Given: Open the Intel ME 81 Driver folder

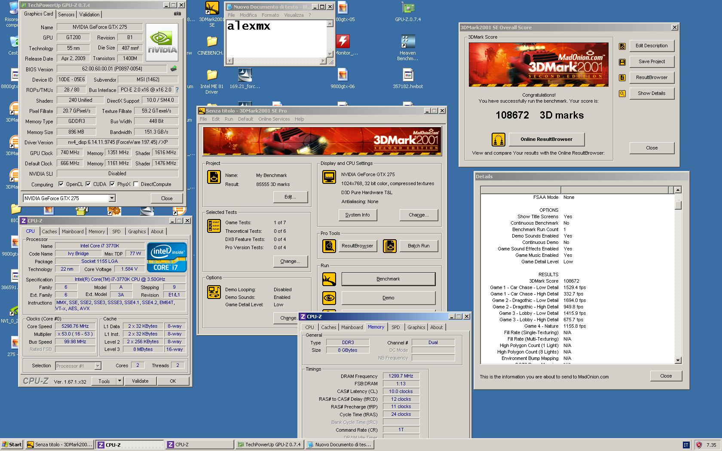Looking at the screenshot, I should pyautogui.click(x=211, y=82).
